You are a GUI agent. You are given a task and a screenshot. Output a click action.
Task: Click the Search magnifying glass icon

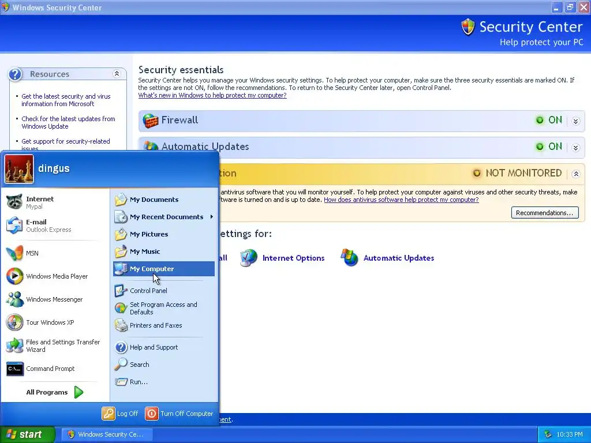point(121,365)
